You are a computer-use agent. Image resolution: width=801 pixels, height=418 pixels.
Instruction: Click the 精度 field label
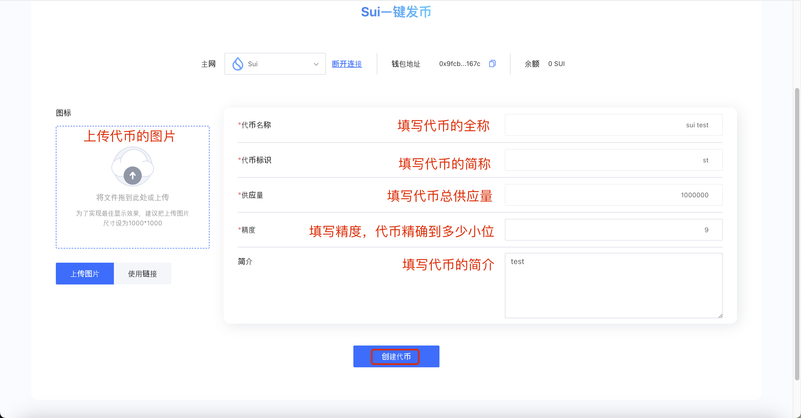click(247, 230)
